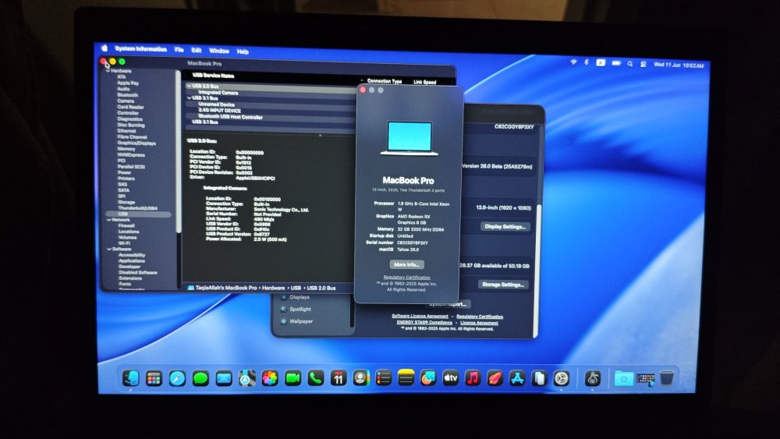This screenshot has height=439, width=780.
Task: Open the Mail app in the Dock
Action: point(224,379)
